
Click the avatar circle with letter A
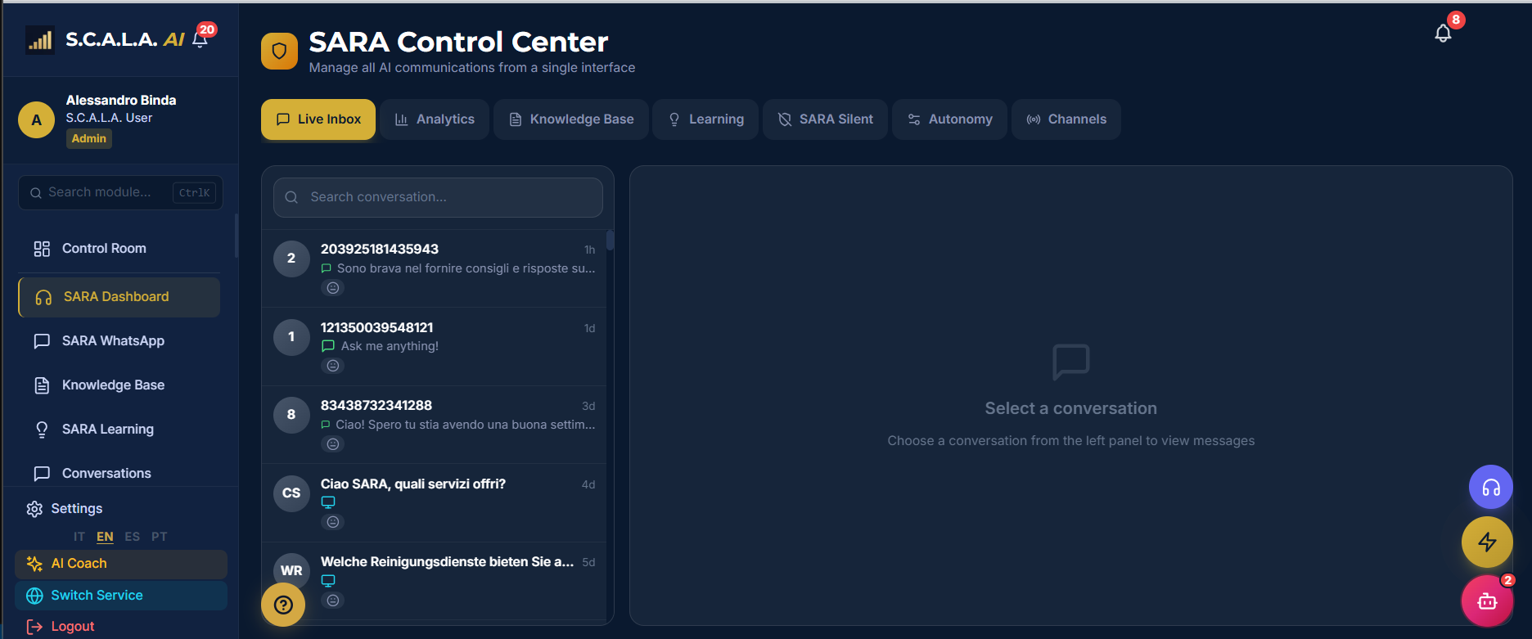tap(37, 120)
